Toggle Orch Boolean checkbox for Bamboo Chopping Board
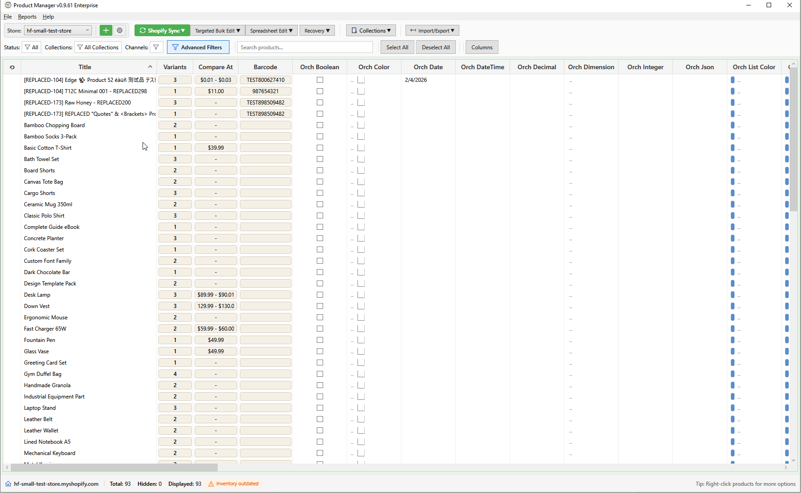 [320, 125]
